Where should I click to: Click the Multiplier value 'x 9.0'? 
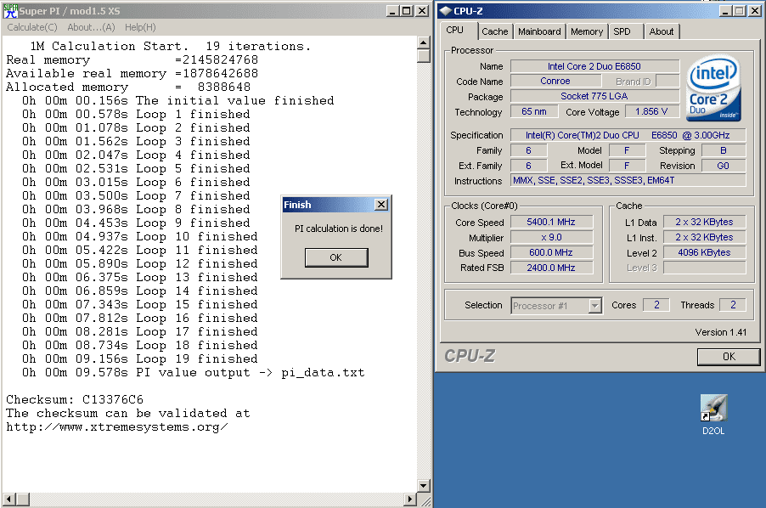(551, 237)
